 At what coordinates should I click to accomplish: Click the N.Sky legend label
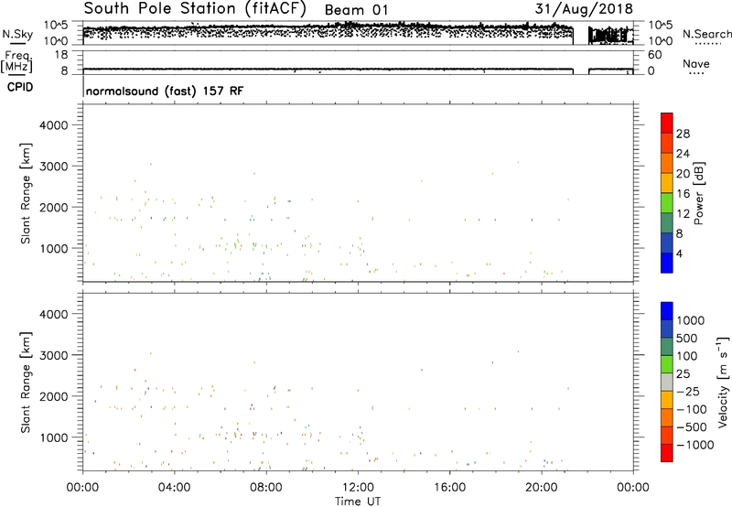[x=17, y=34]
